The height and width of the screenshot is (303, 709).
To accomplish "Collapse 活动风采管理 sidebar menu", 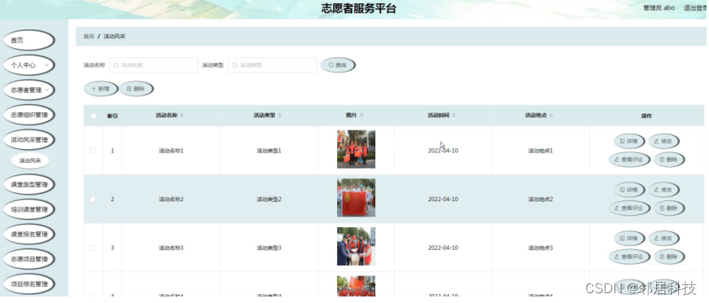I will click(x=29, y=140).
